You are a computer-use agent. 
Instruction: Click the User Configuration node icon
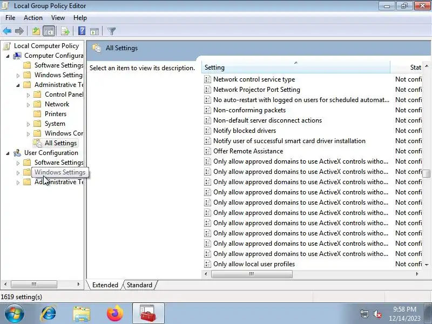(17, 153)
